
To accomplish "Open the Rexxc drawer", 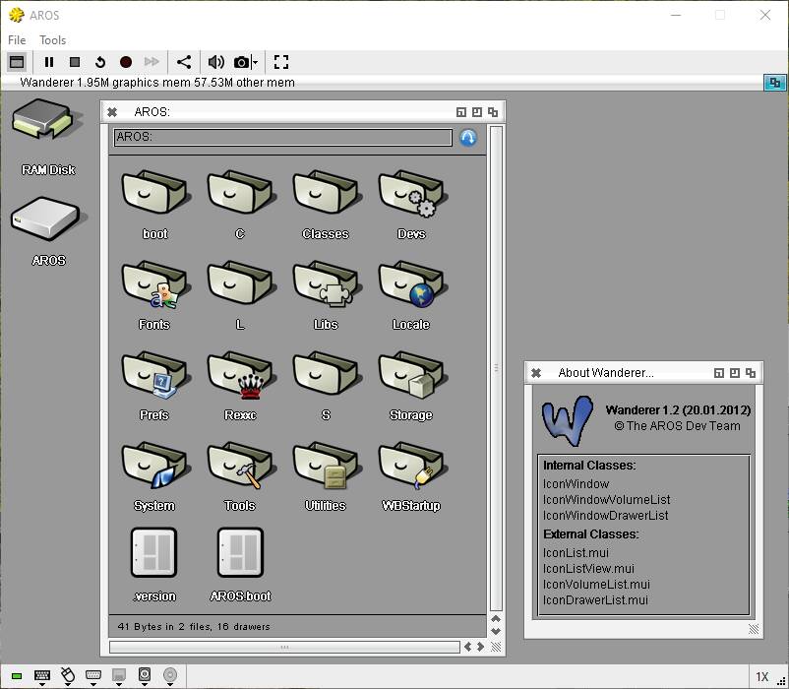I will click(240, 379).
